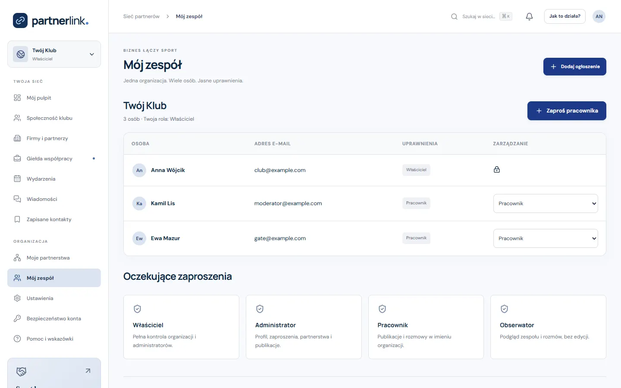Click the club@example.com email

click(x=280, y=170)
